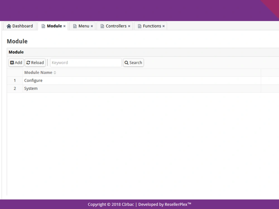The width and height of the screenshot is (279, 209).
Task: Click the document icon on the Menu tab
Action: (74, 26)
